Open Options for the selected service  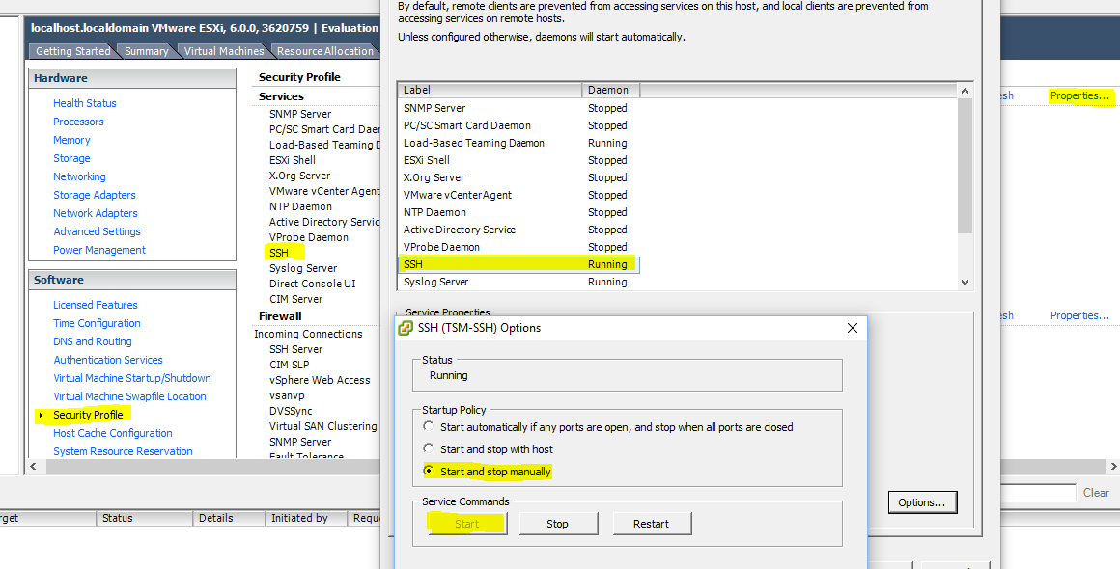pos(921,502)
